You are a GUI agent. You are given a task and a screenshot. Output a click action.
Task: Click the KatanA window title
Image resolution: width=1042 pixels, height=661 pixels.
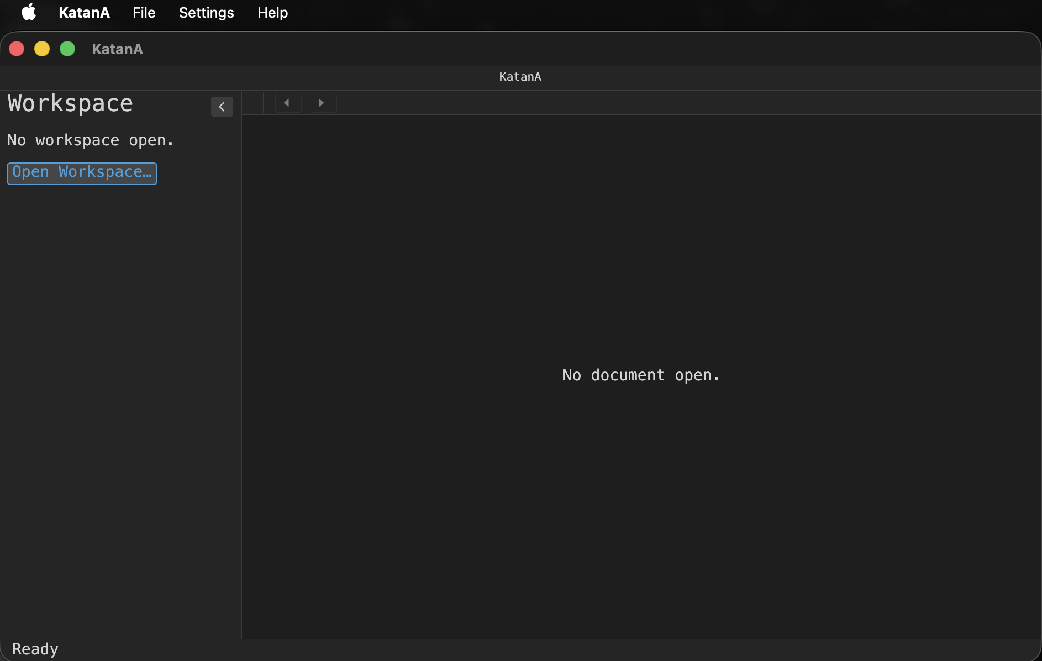[117, 49]
